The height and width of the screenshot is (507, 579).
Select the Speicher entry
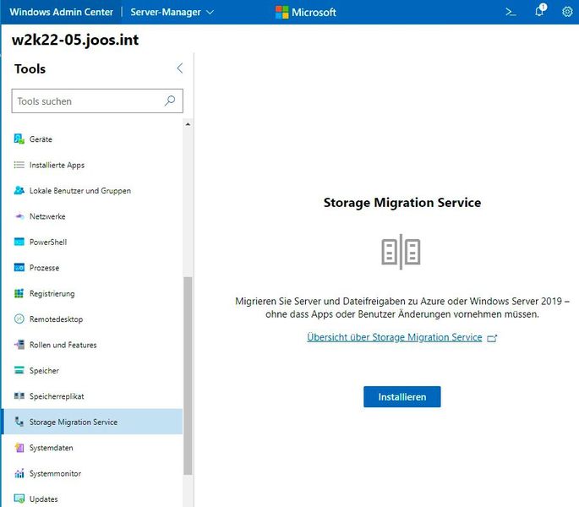point(92,370)
